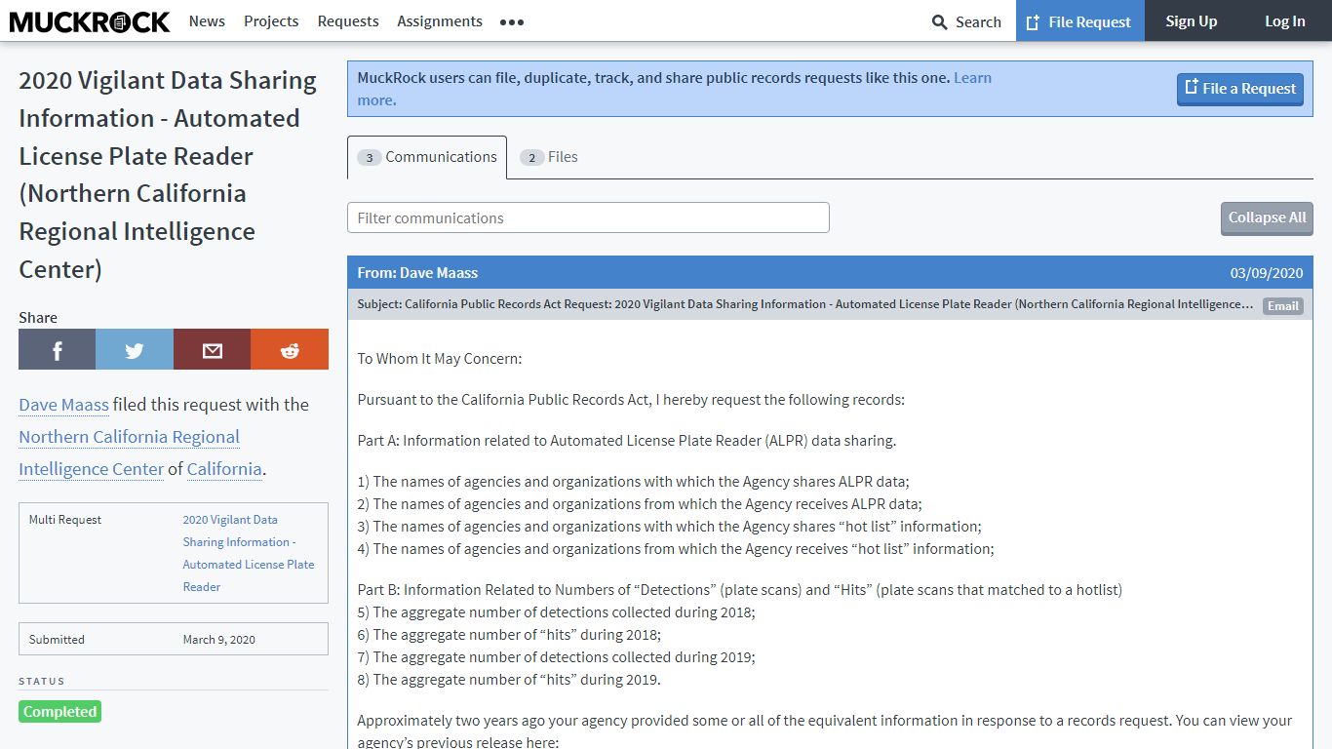Open News in the top navigation

pos(207,20)
